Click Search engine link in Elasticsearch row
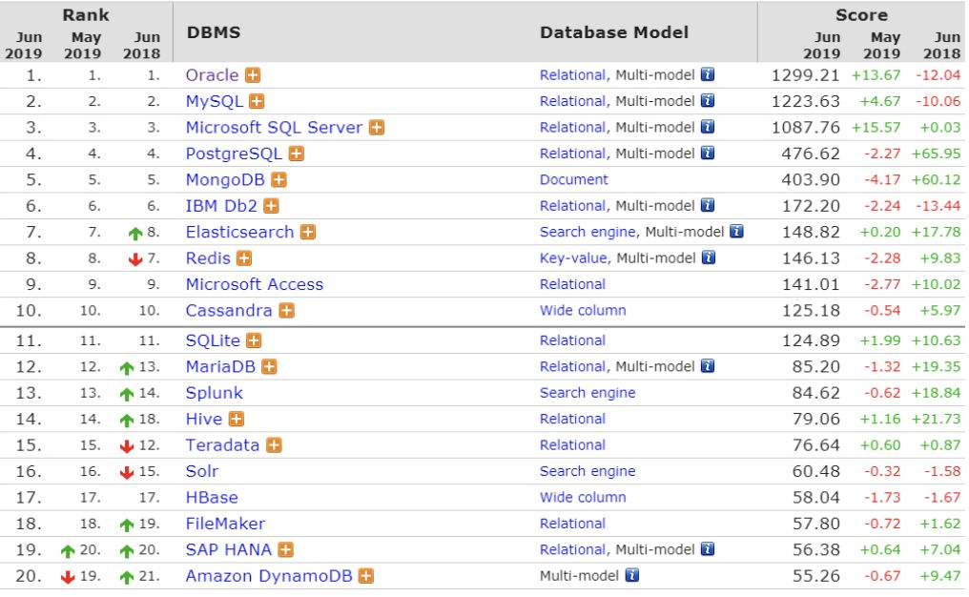969x597 pixels. coord(588,232)
